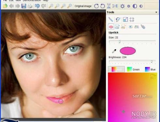
Task: Increase brightness with the large sun icon
Action: [x=122, y=6]
